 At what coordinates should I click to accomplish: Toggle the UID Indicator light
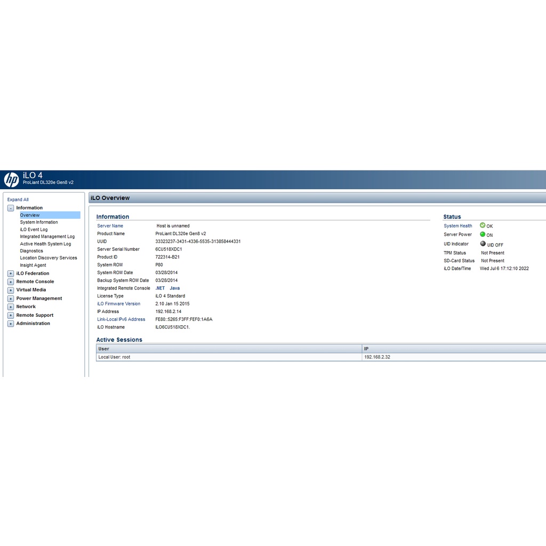pyautogui.click(x=483, y=244)
